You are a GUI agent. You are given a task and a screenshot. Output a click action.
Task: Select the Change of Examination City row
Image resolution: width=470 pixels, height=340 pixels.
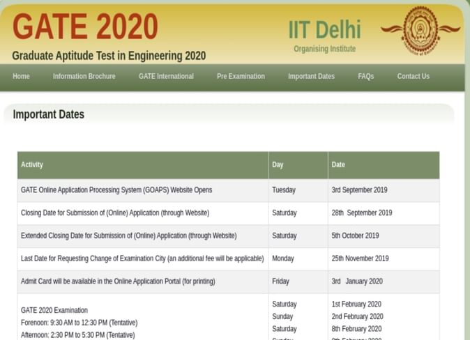click(x=142, y=258)
